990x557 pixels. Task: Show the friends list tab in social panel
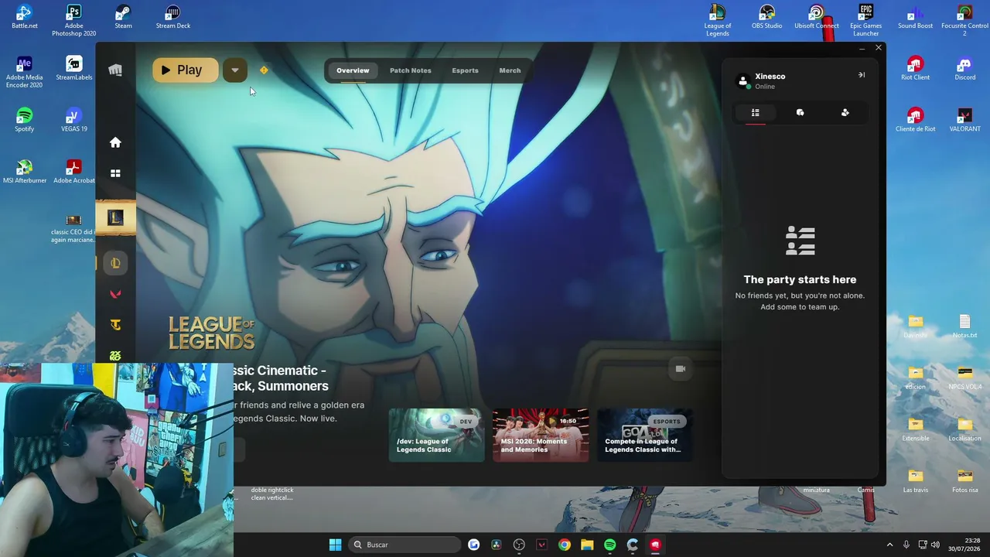point(756,113)
